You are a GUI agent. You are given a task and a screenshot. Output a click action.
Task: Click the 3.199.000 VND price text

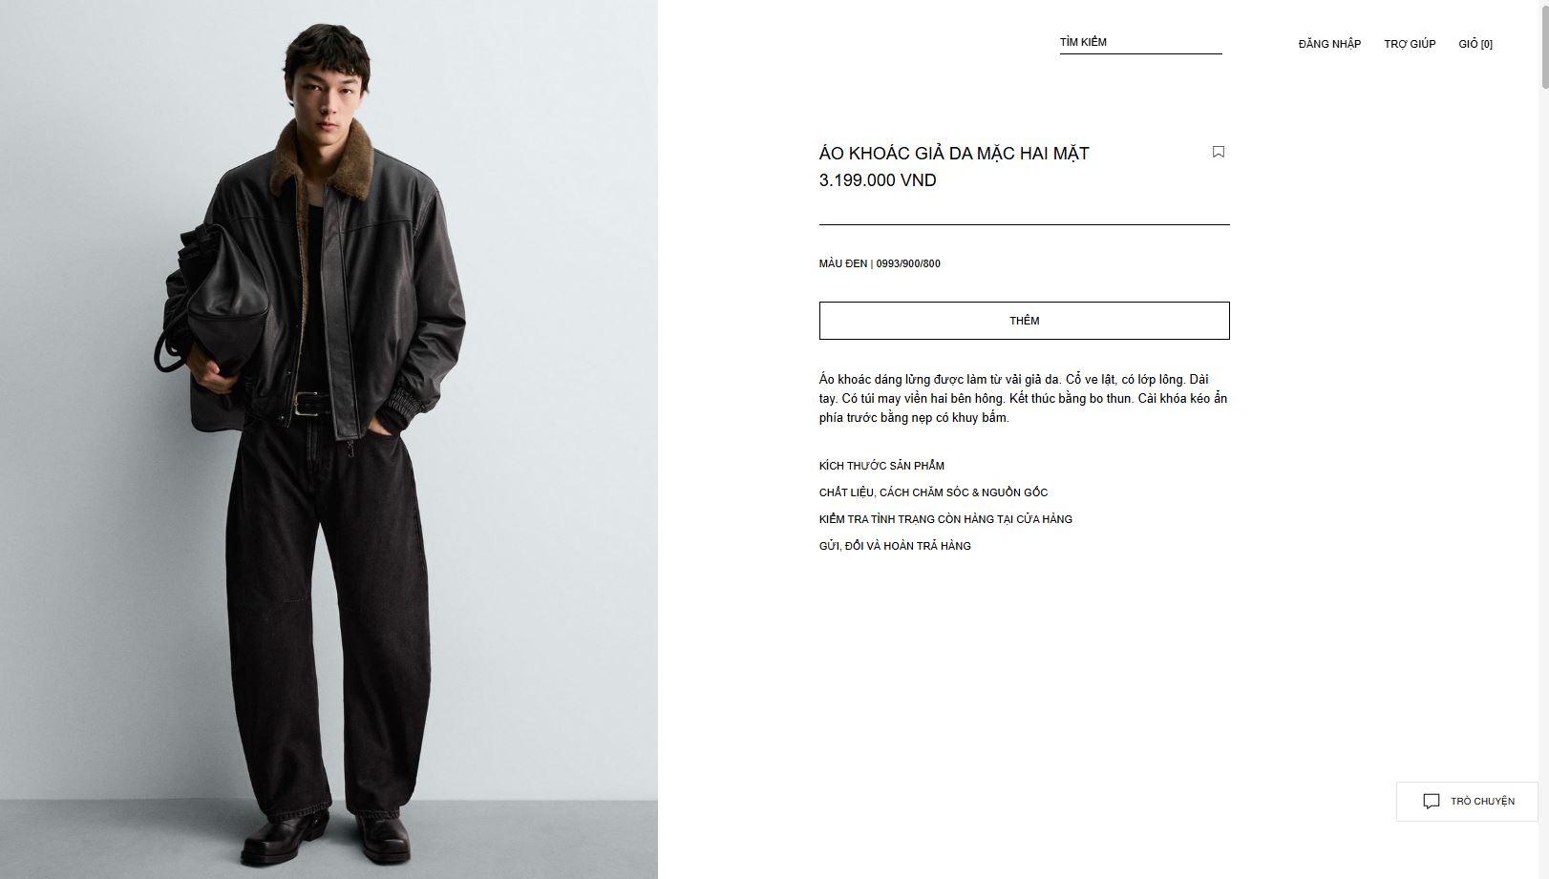coord(878,180)
